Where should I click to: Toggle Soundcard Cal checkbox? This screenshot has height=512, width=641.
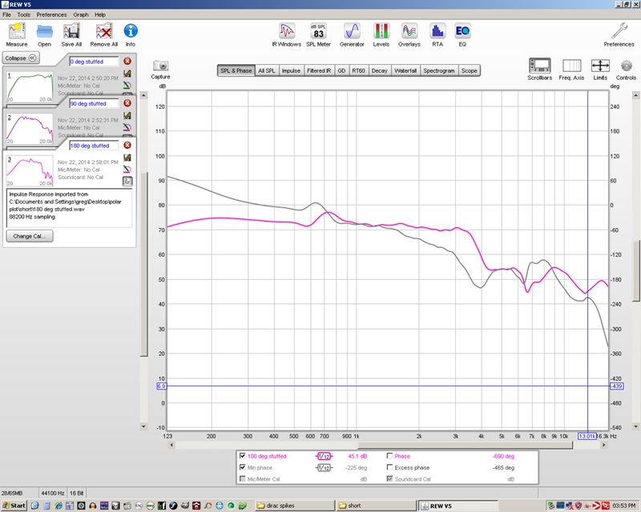point(389,478)
